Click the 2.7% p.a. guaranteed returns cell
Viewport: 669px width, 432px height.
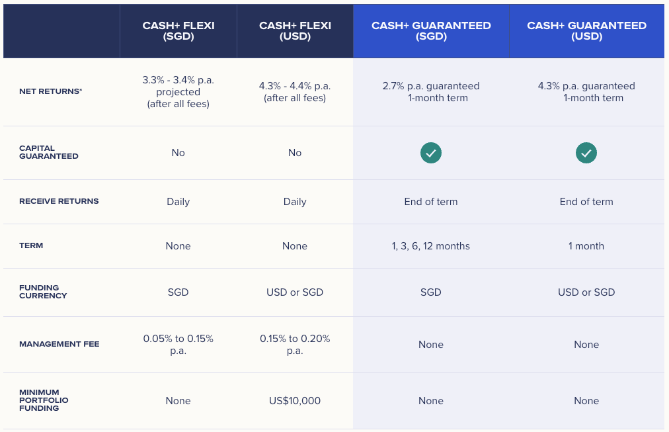[x=431, y=92]
